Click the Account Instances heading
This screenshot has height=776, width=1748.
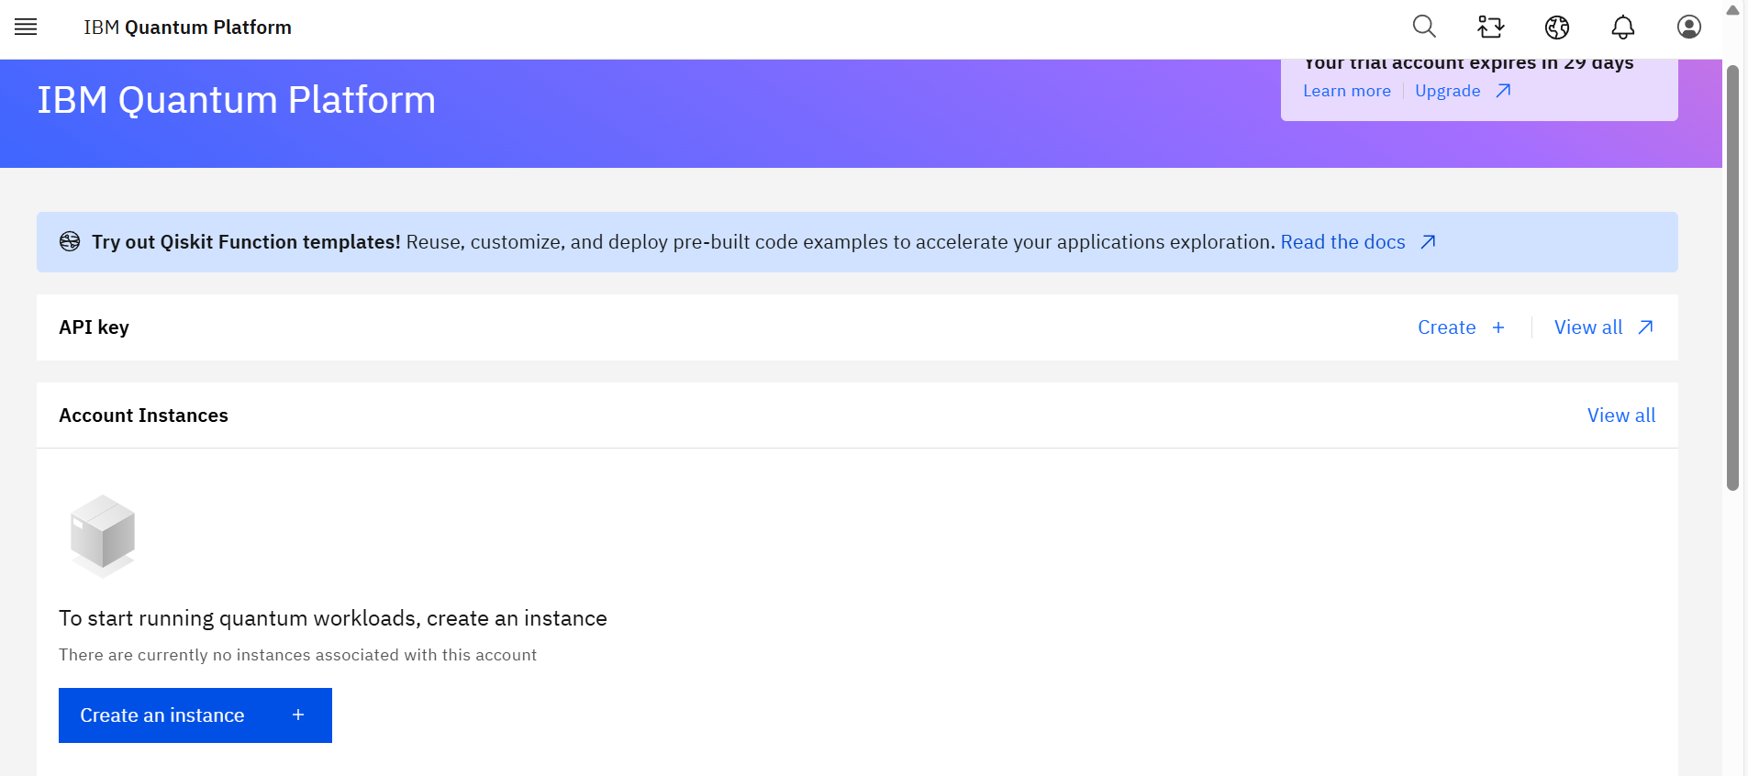[143, 416]
